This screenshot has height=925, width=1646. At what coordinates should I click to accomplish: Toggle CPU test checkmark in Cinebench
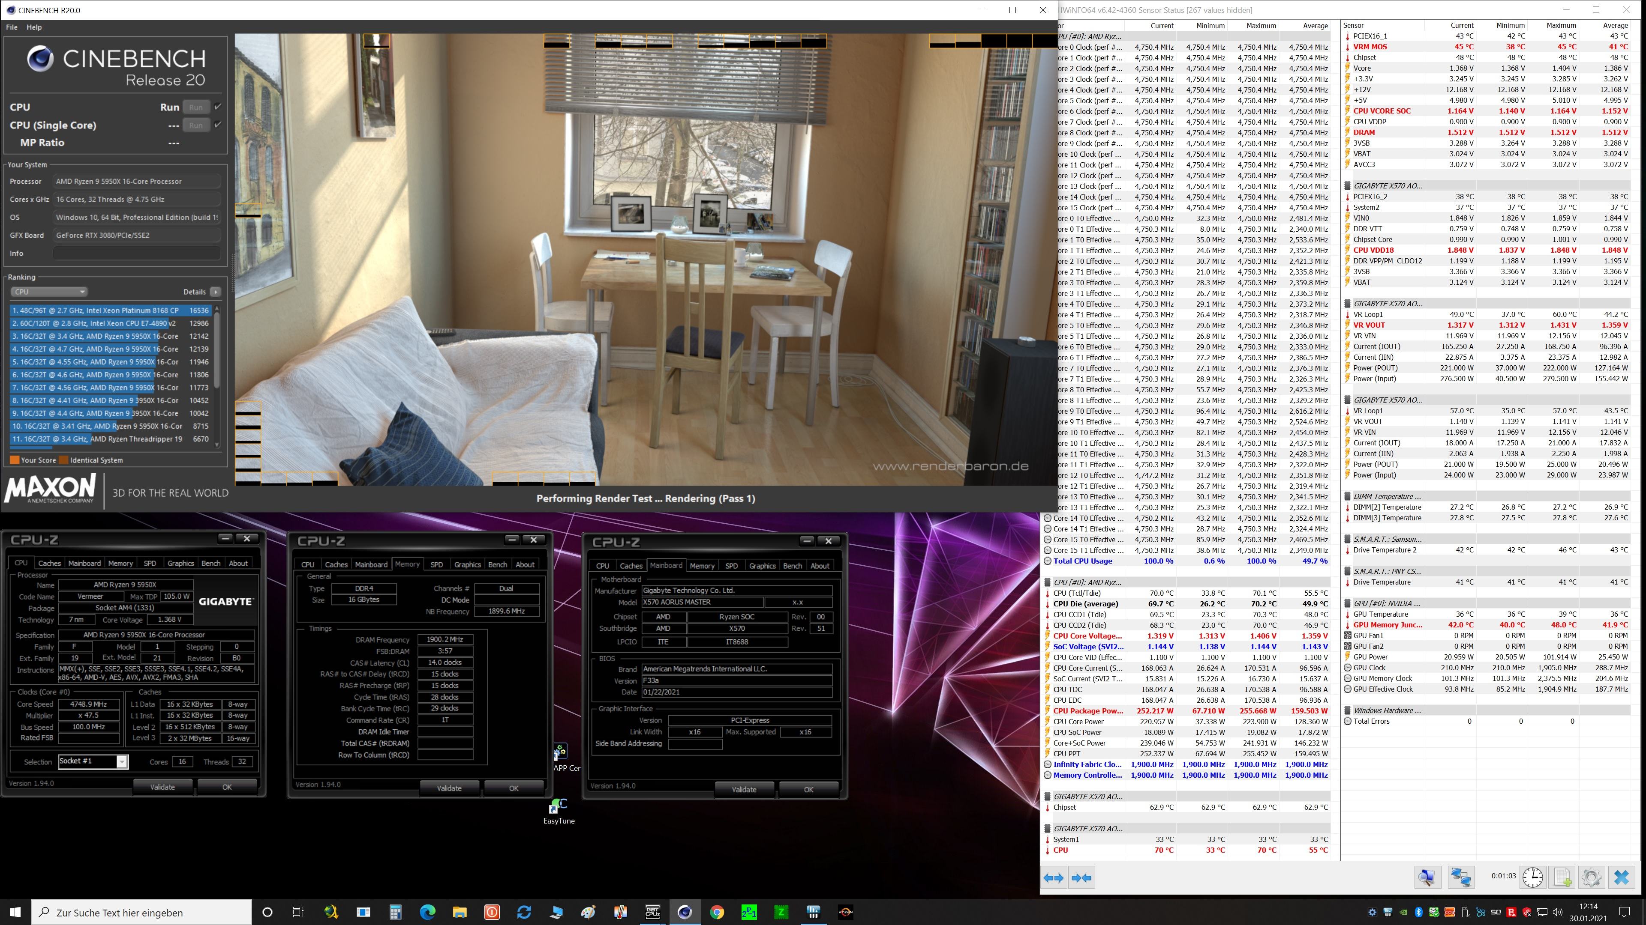coord(218,107)
